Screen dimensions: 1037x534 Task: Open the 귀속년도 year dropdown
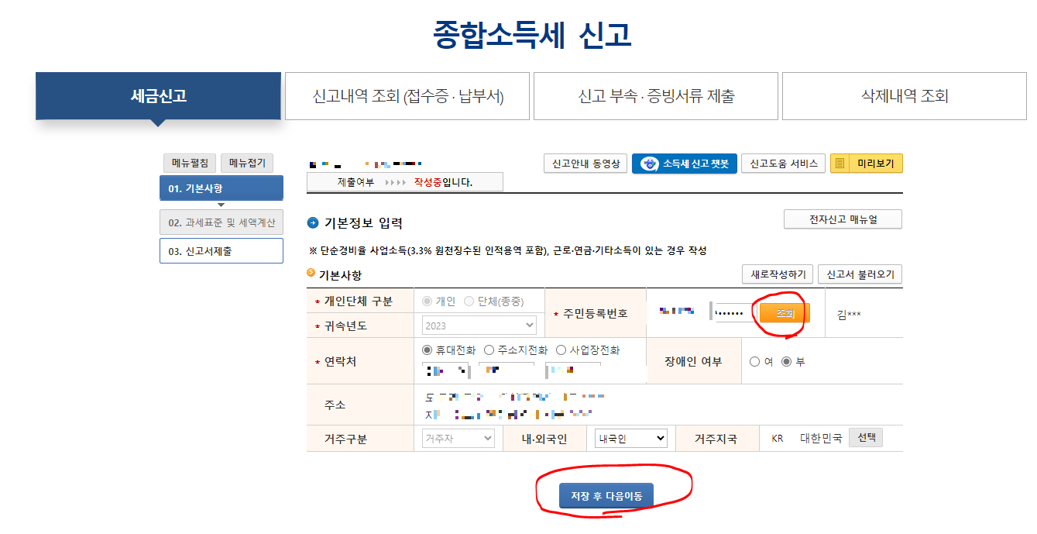[477, 323]
